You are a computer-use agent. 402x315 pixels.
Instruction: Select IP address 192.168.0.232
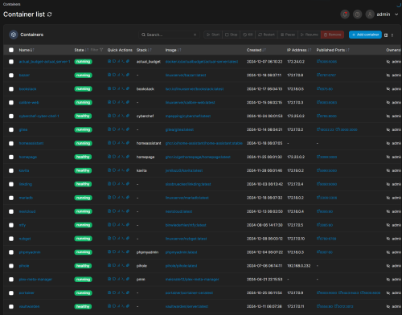(299, 266)
